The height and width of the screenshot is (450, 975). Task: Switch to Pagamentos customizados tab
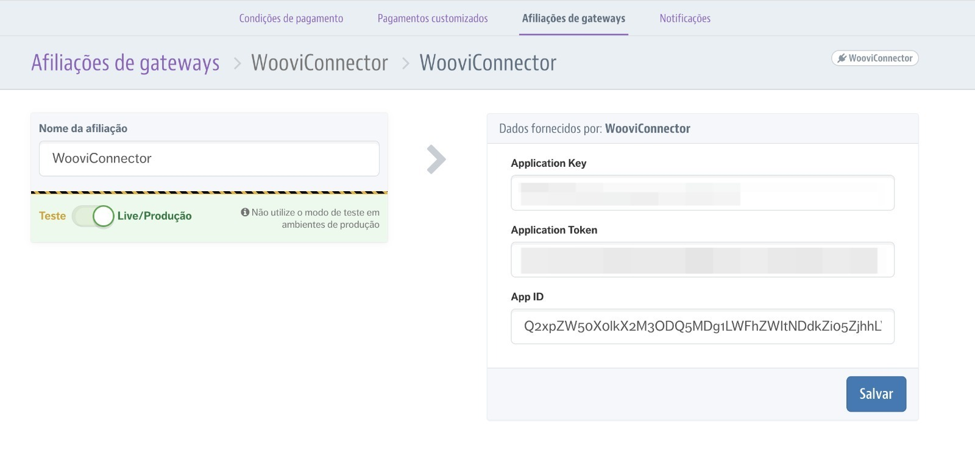433,18
